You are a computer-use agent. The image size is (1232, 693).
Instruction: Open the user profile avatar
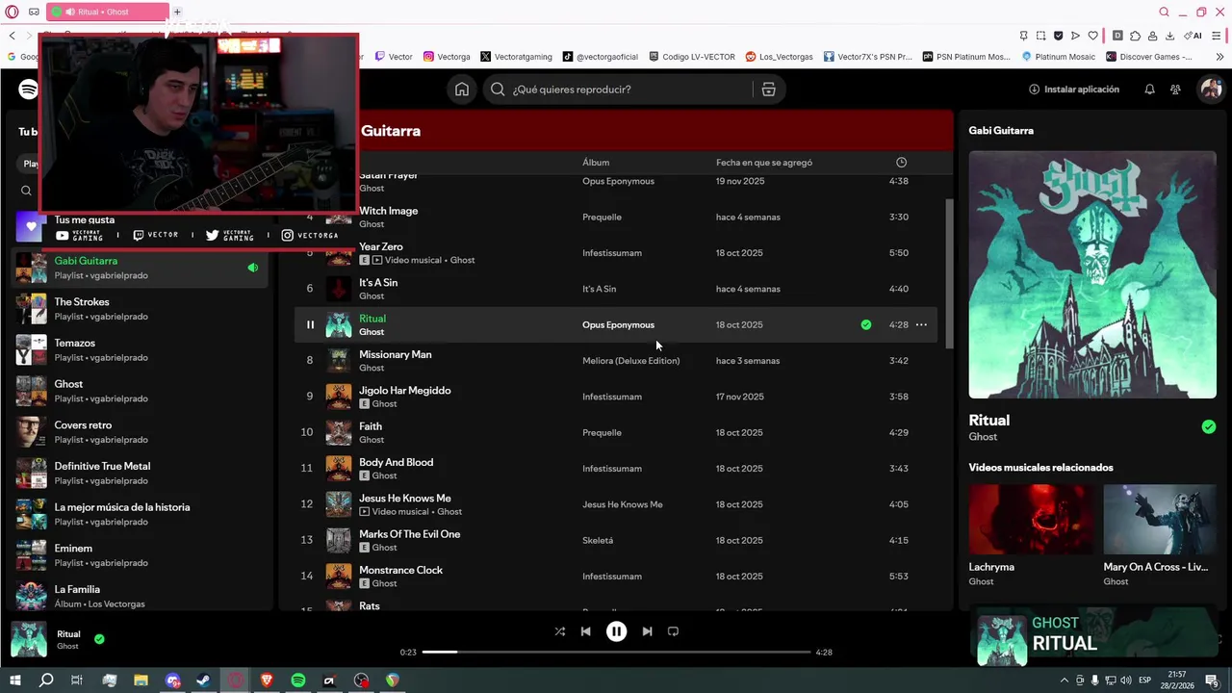tap(1210, 90)
